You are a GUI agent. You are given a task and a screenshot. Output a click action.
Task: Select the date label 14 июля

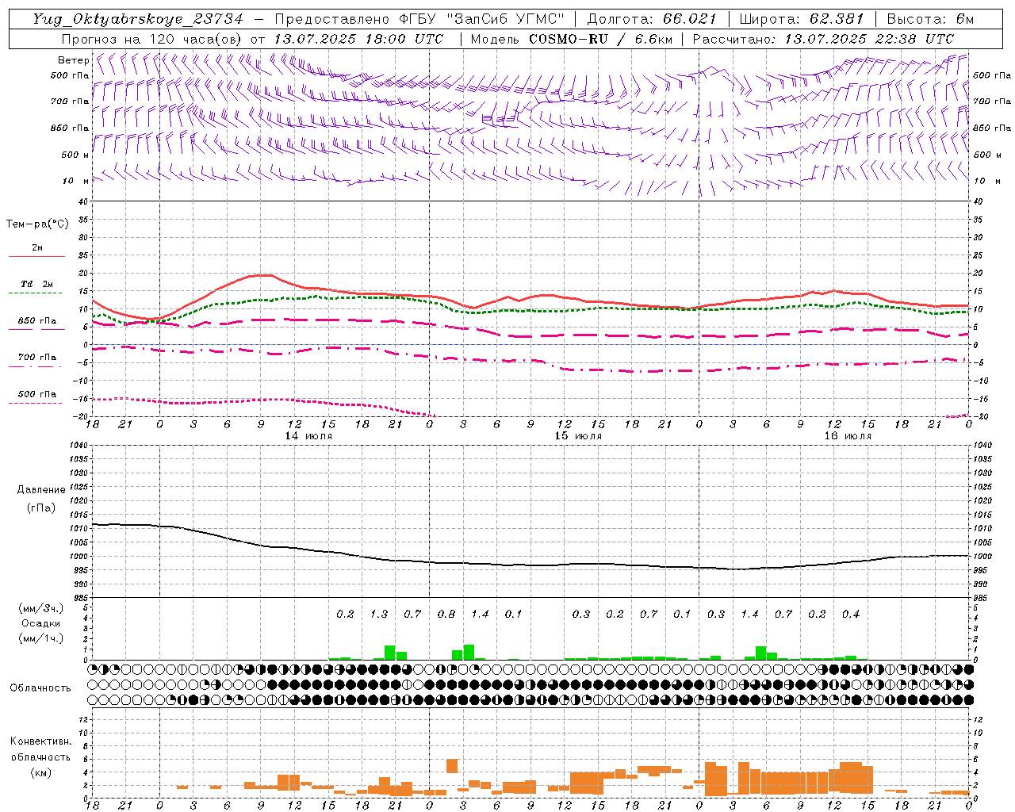point(308,436)
